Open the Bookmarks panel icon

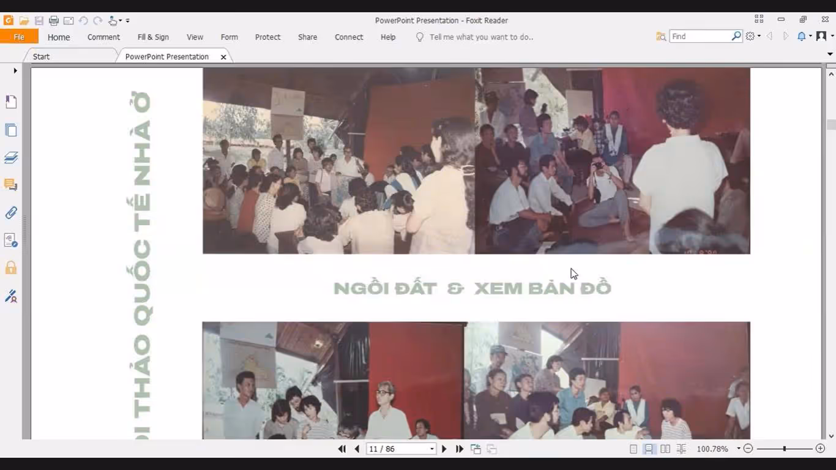click(x=11, y=102)
